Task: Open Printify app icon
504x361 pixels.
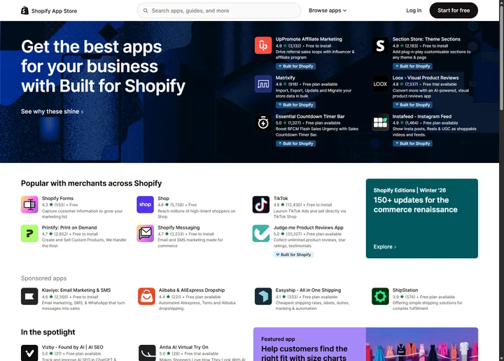Action: [29, 234]
